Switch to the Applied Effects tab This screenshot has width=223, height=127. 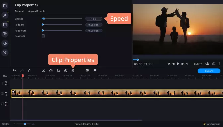tap(37, 11)
